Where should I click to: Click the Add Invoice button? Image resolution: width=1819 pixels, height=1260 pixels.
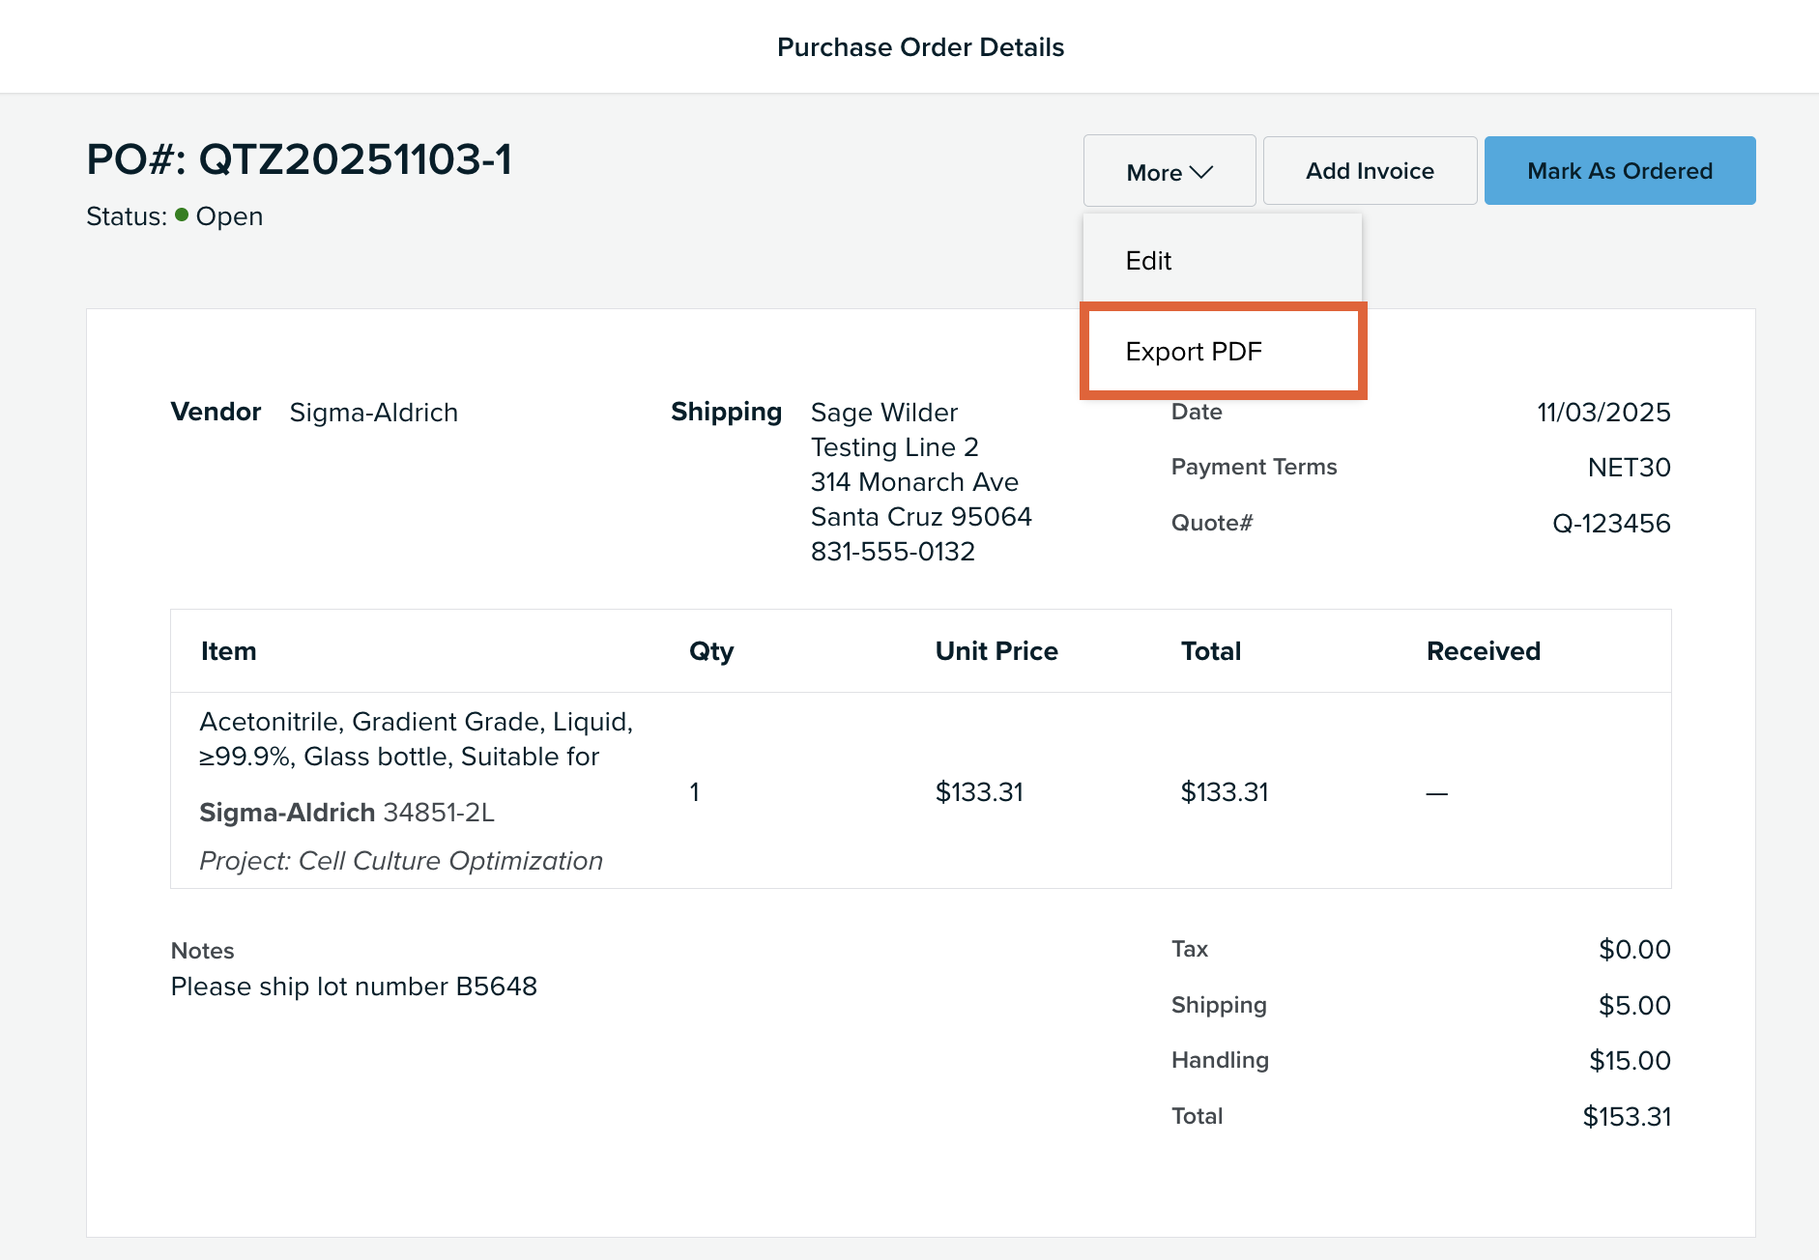tap(1370, 171)
